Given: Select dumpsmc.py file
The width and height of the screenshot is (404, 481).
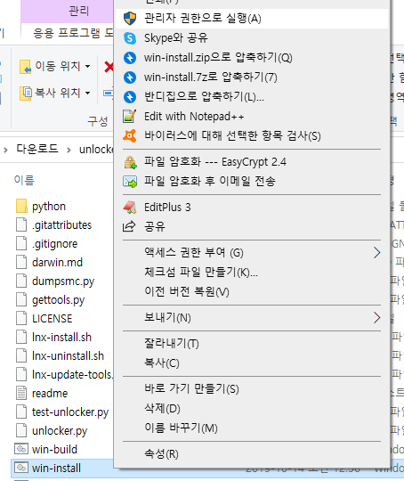Looking at the screenshot, I should pos(55,281).
